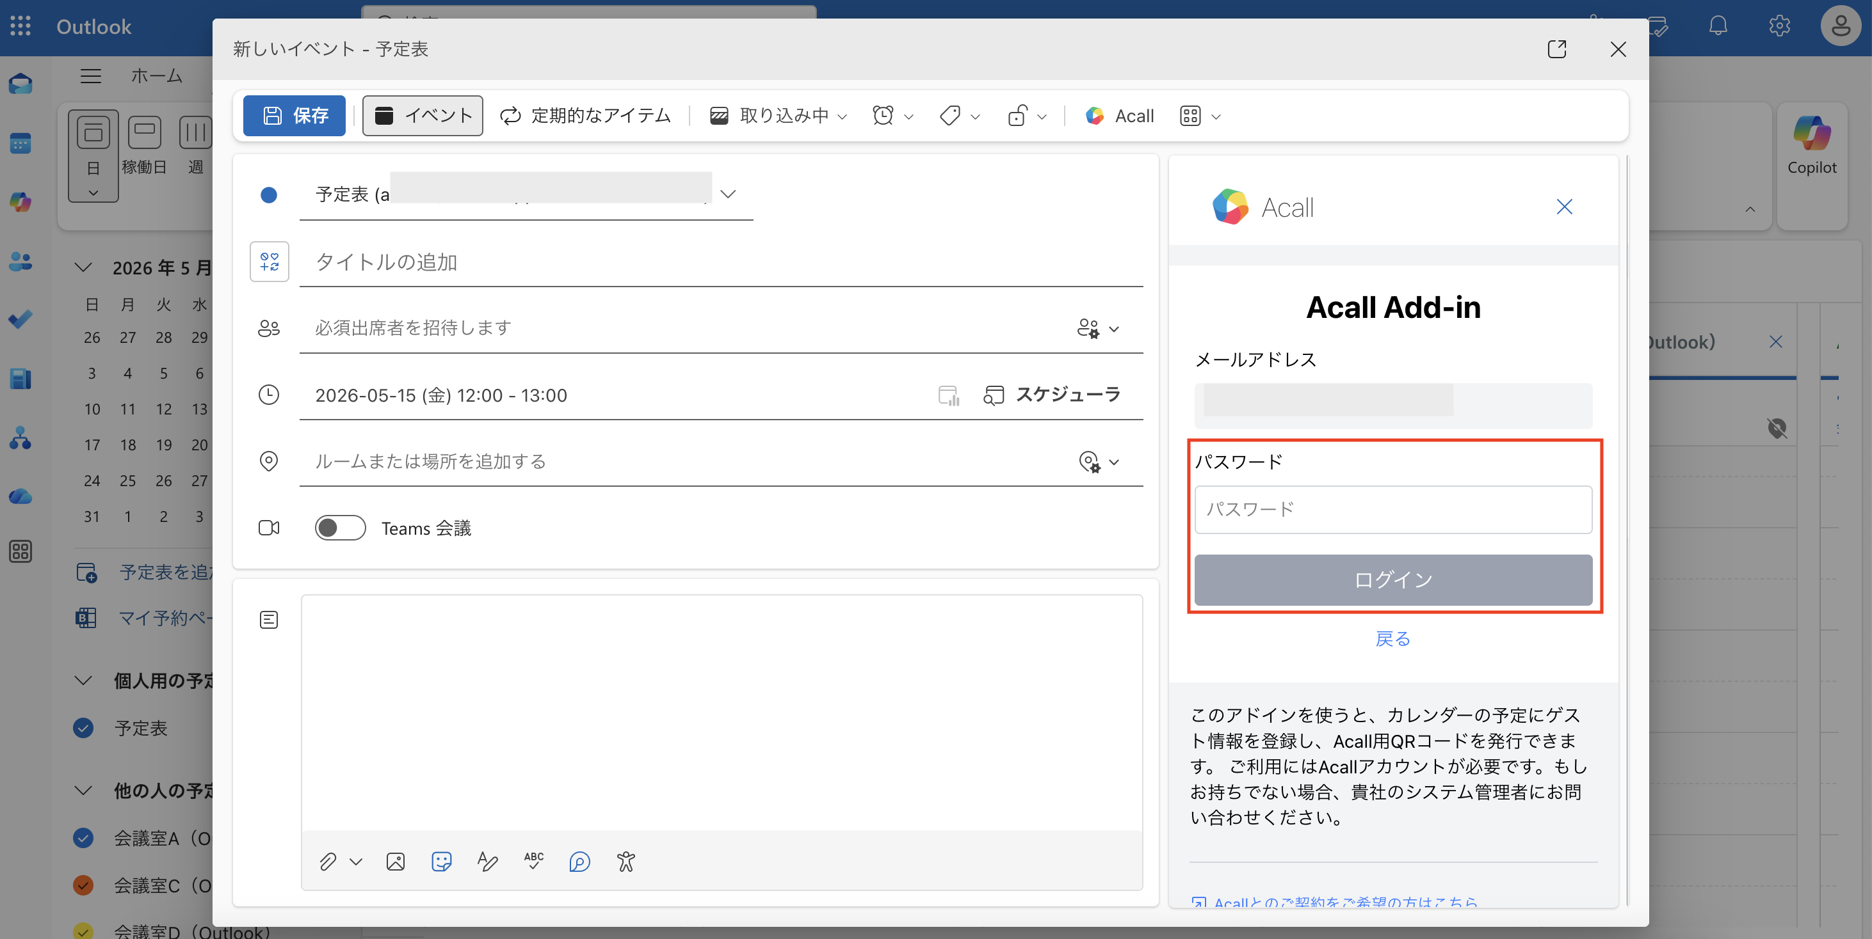Viewport: 1872px width, 939px height.
Task: Click the ログイン button in Acall
Action: coord(1393,580)
